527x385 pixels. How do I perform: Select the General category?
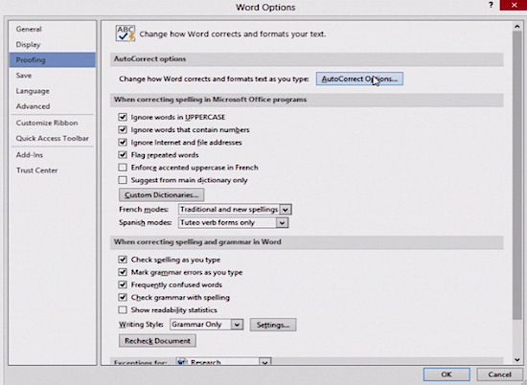[53, 29]
